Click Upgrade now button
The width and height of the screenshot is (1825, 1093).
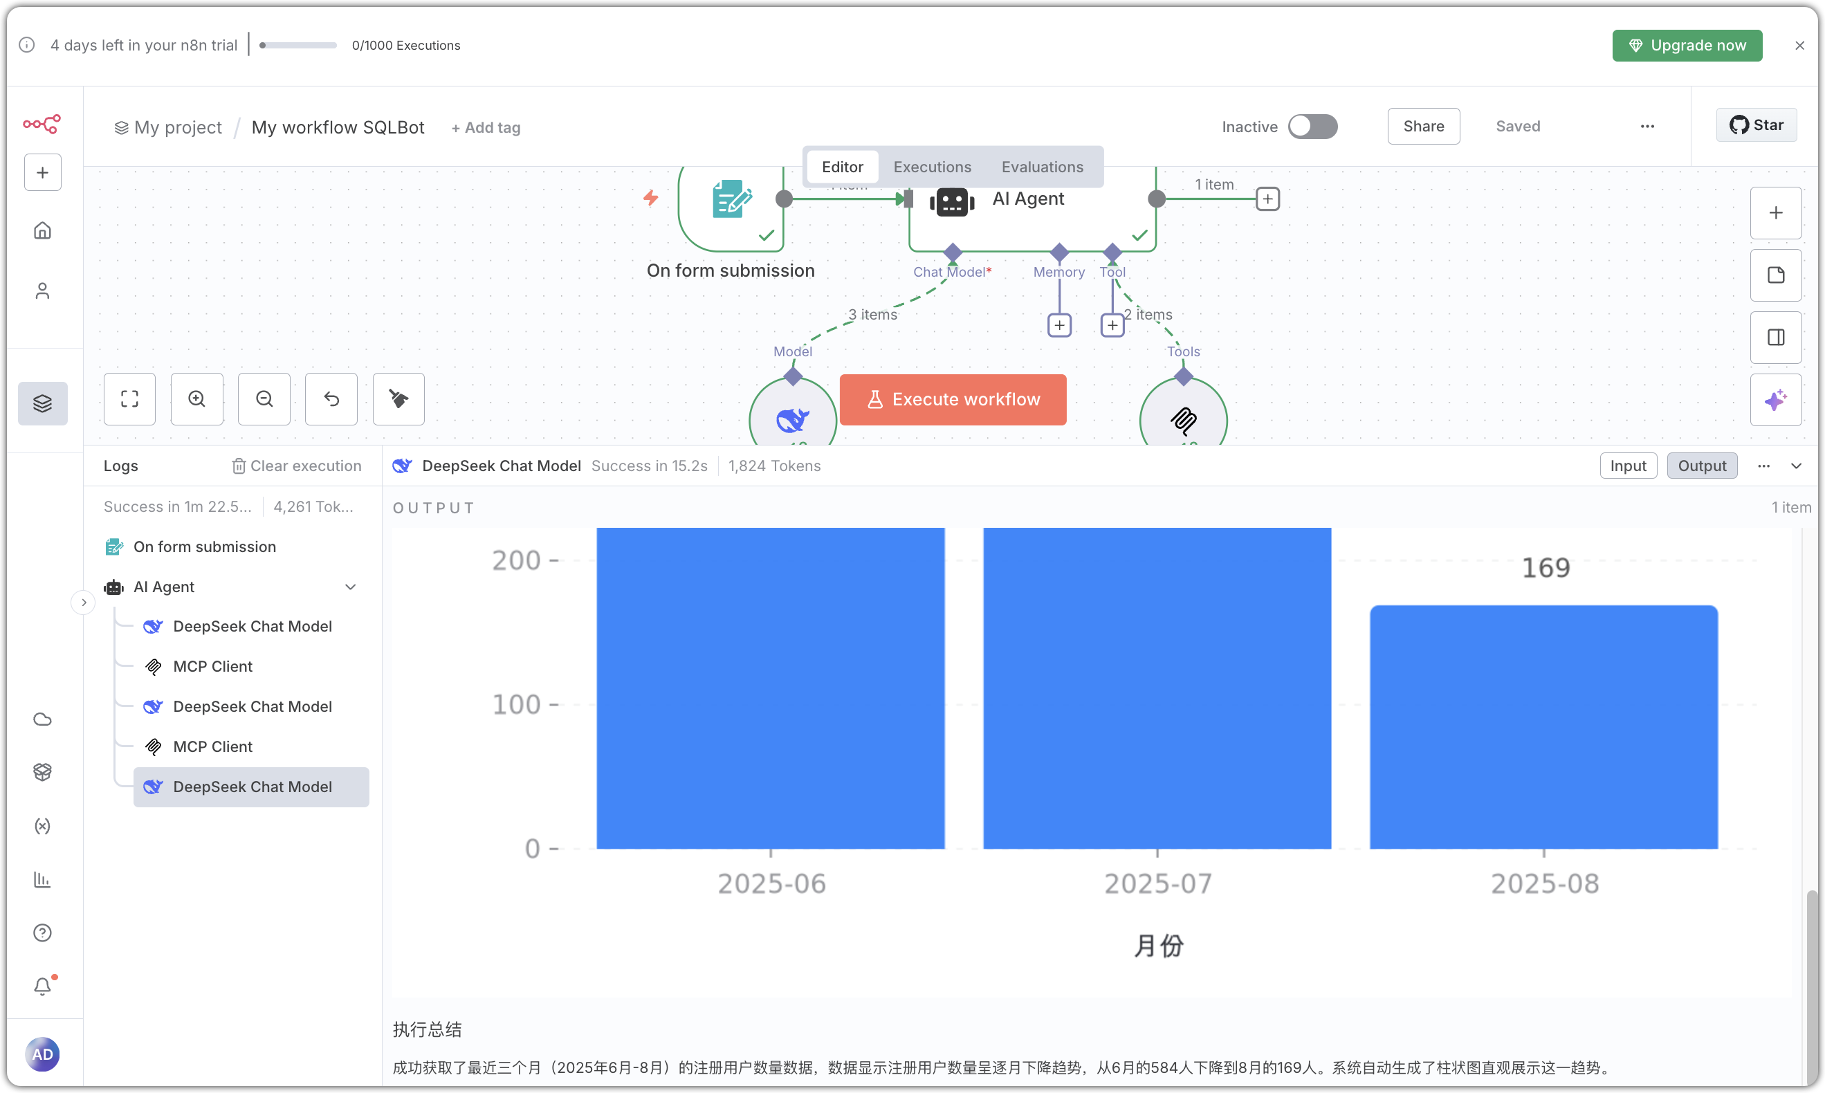[x=1687, y=46]
